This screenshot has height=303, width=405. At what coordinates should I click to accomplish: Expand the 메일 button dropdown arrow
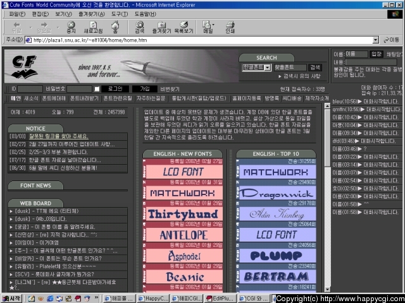click(x=213, y=25)
